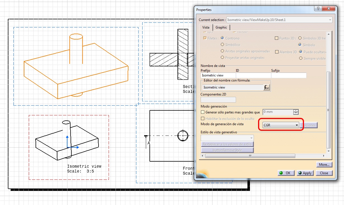Select the Contorno radio option

[223, 38]
